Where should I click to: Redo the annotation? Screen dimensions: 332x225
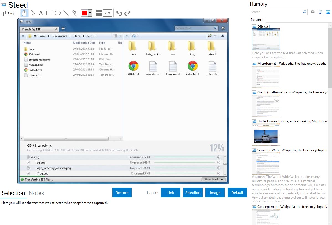pos(127,13)
